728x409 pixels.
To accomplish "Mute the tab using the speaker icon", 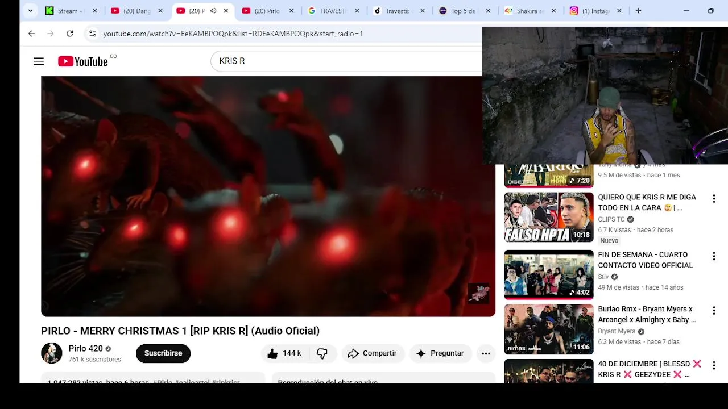I will coord(213,11).
